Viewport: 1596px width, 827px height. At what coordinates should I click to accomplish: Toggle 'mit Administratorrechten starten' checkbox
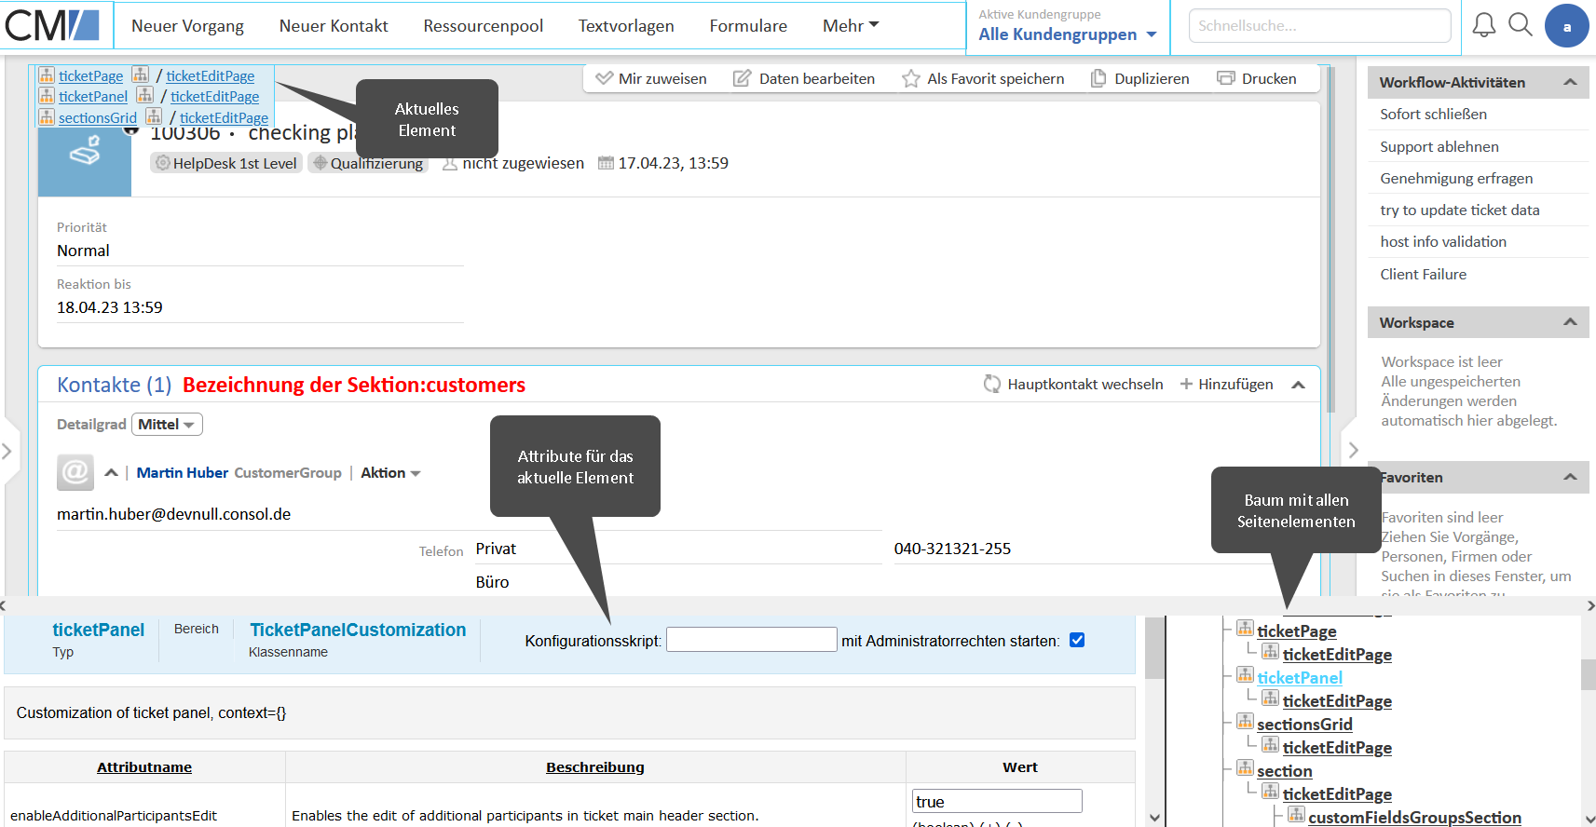tap(1077, 640)
